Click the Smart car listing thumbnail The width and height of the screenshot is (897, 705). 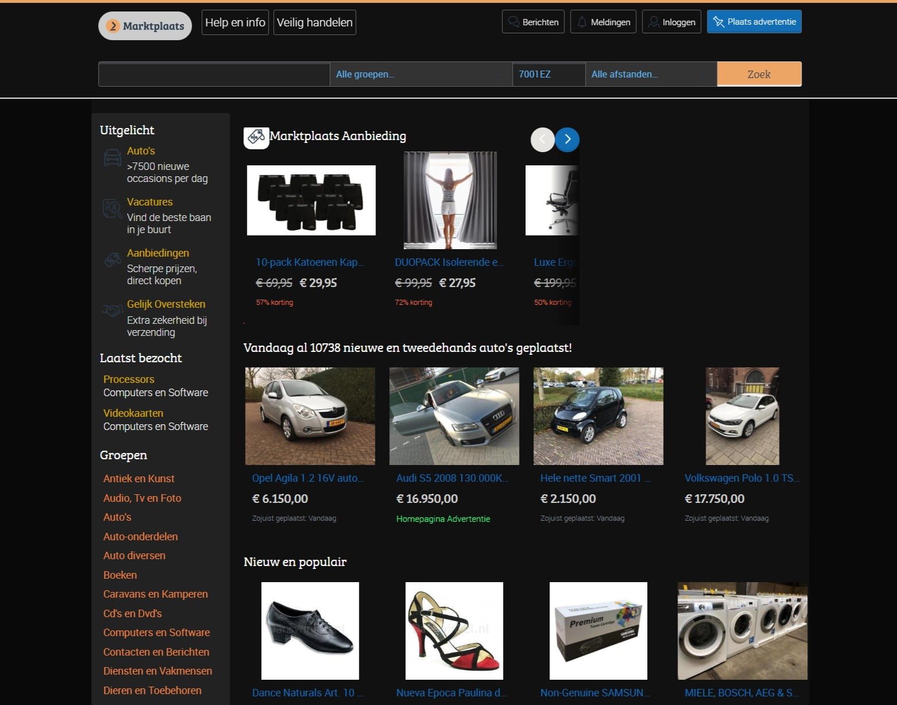[x=598, y=416]
